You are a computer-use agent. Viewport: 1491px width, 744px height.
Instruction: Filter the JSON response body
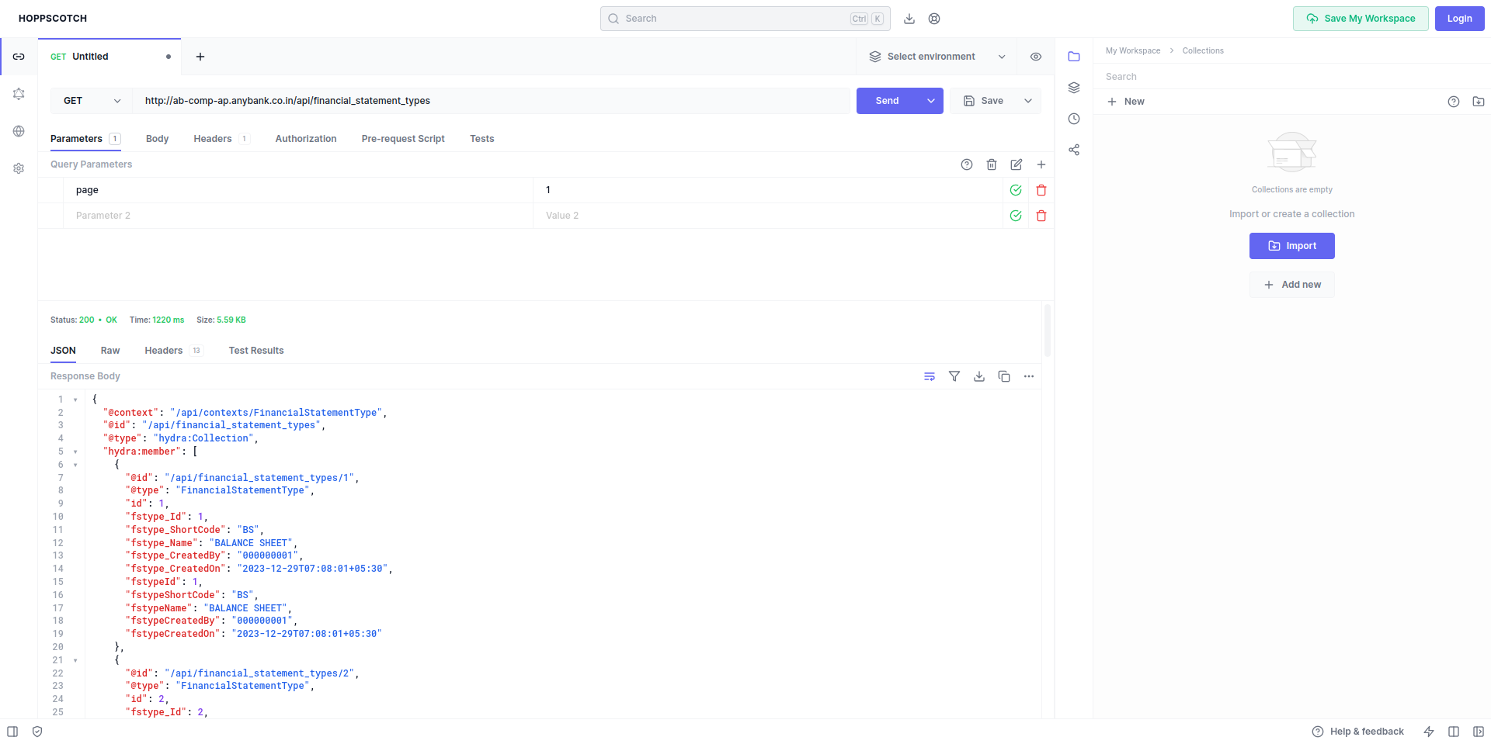coord(954,376)
